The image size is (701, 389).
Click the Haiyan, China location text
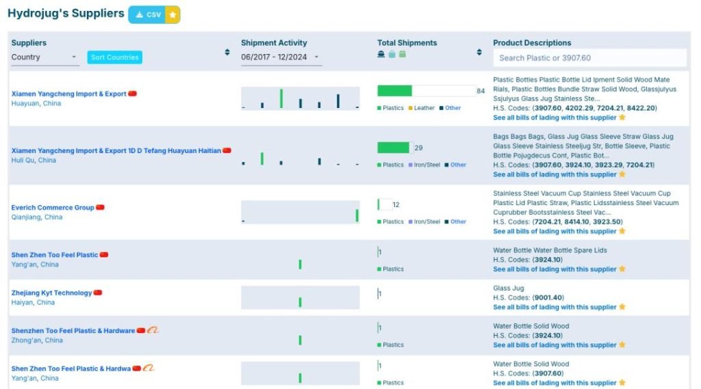[x=33, y=303]
